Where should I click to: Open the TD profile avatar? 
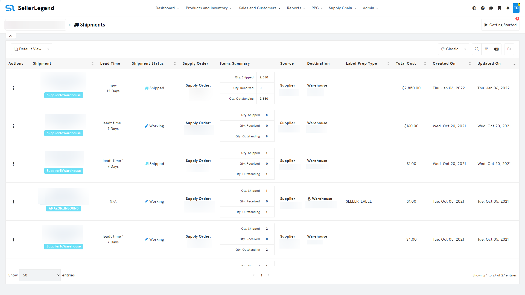[517, 8]
